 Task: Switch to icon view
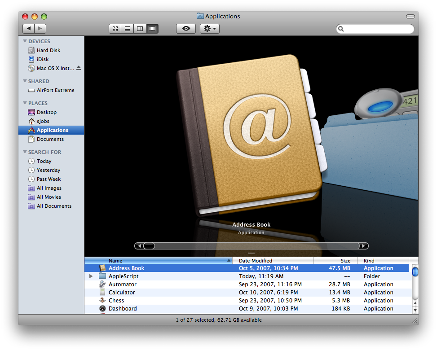click(115, 28)
